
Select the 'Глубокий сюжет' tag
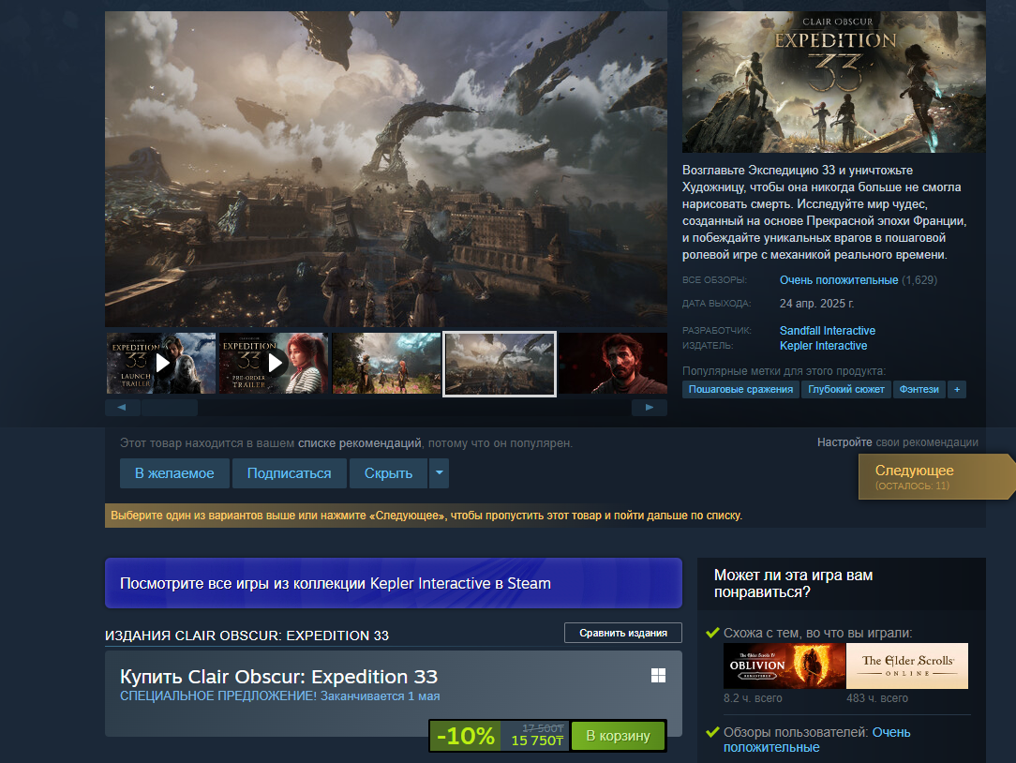846,390
